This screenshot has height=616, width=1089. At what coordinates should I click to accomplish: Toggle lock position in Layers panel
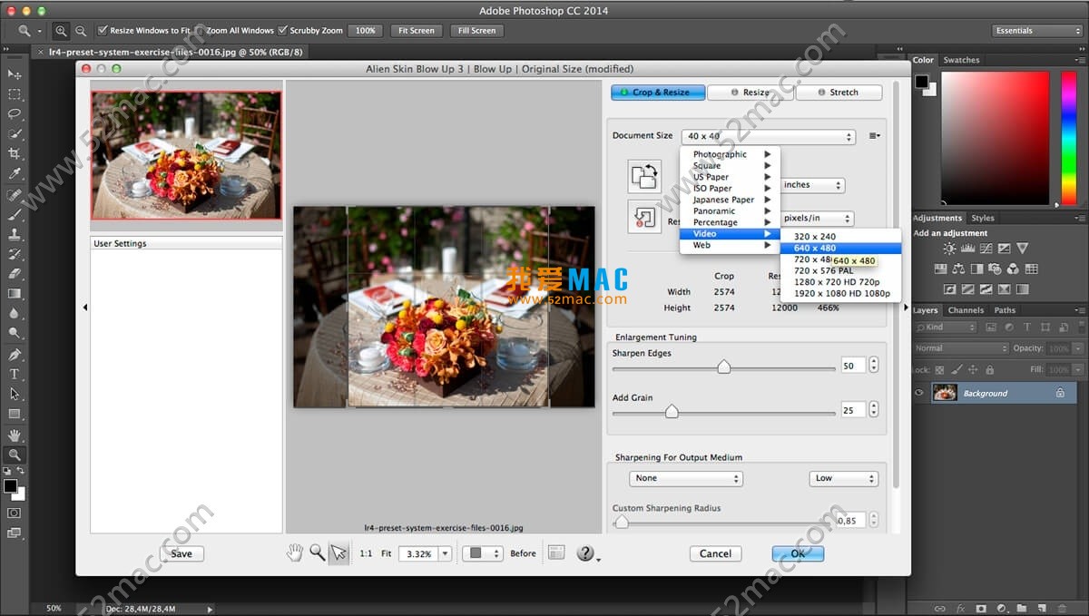972,370
